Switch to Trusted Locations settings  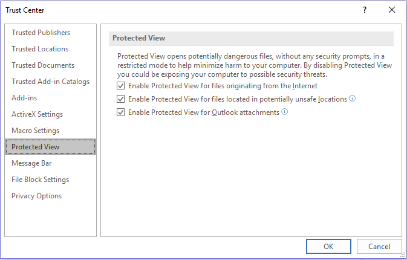coord(40,49)
